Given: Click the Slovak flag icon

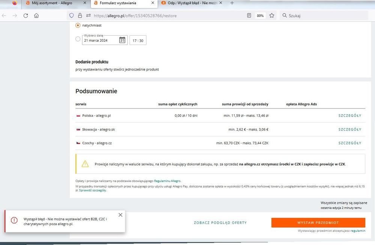Looking at the screenshot, I should [78, 129].
